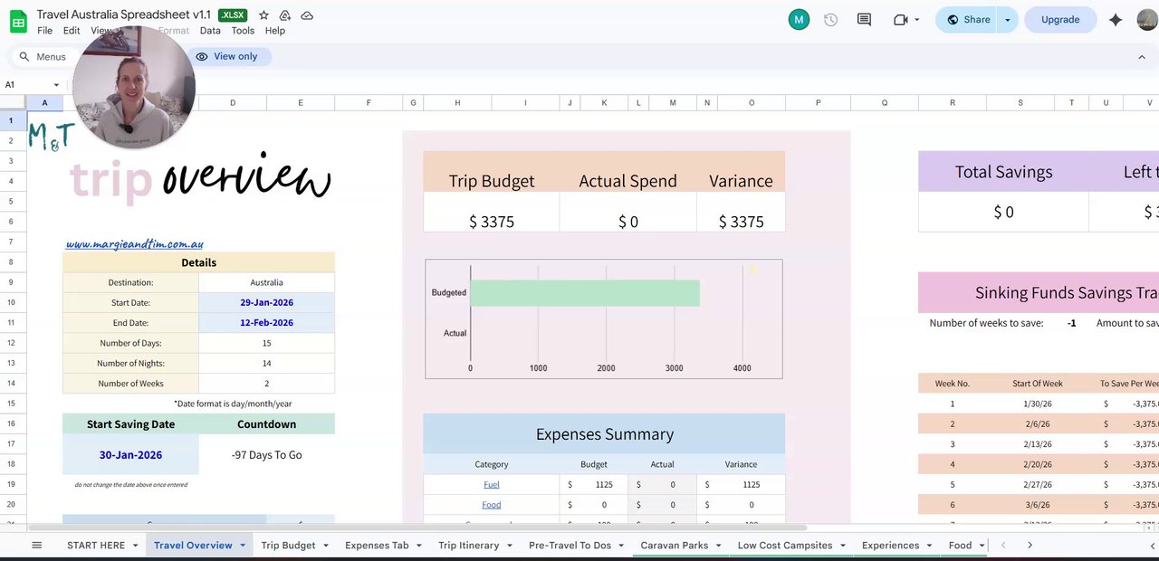Open the Tools menu
This screenshot has height=561, width=1159.
pos(243,30)
